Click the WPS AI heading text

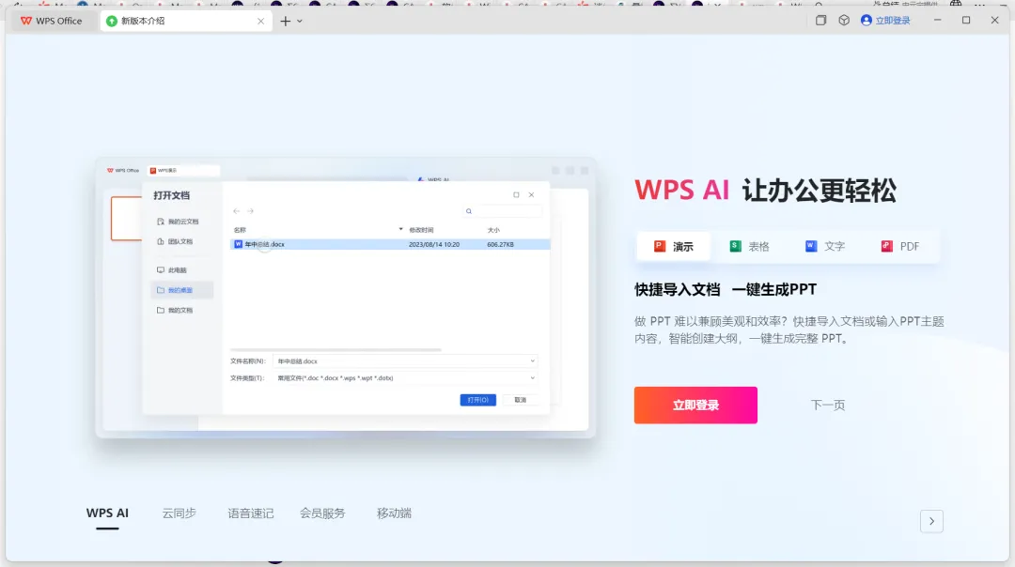(x=681, y=190)
